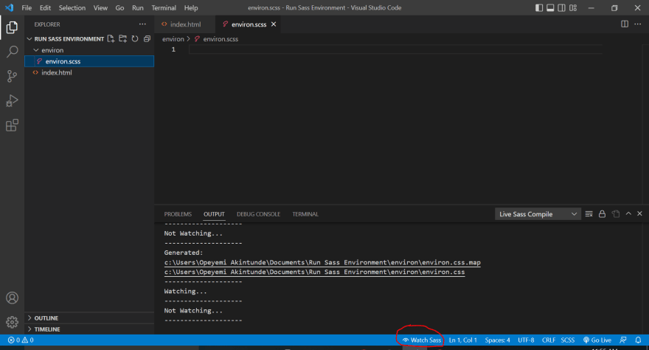The height and width of the screenshot is (350, 649).
Task: Open the Run and Debug view
Action: (x=12, y=100)
